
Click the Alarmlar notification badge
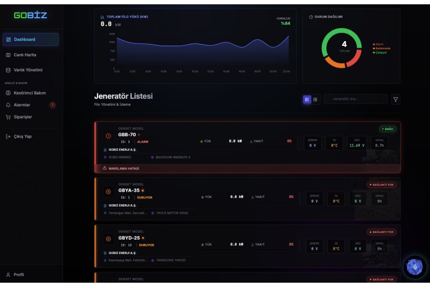(x=53, y=105)
